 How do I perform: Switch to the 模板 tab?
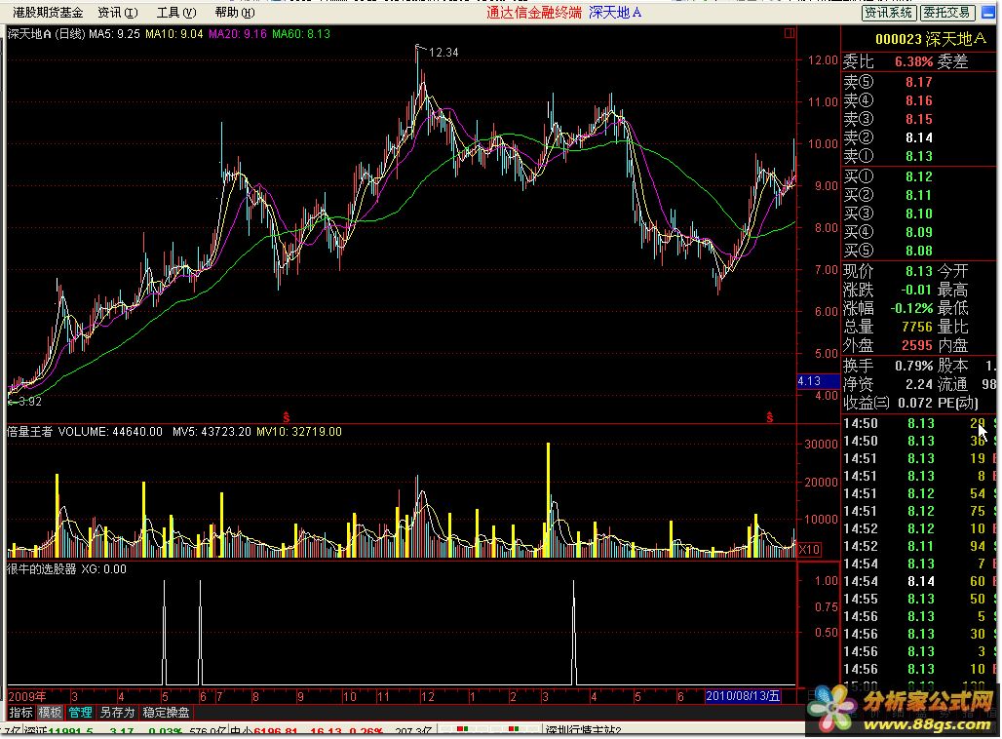[x=50, y=712]
